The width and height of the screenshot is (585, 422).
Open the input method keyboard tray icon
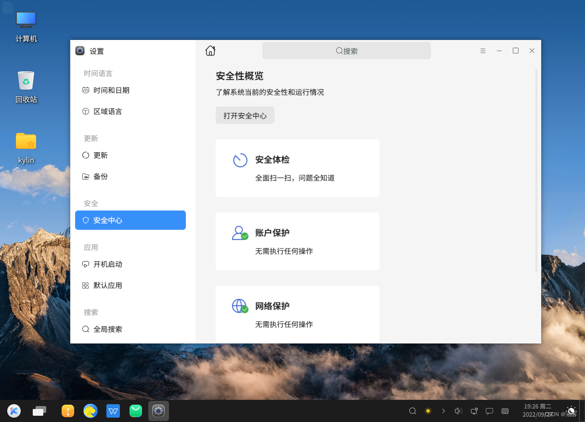(x=505, y=411)
